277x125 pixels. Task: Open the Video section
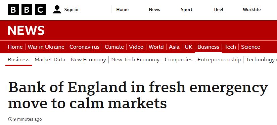coord(136,47)
